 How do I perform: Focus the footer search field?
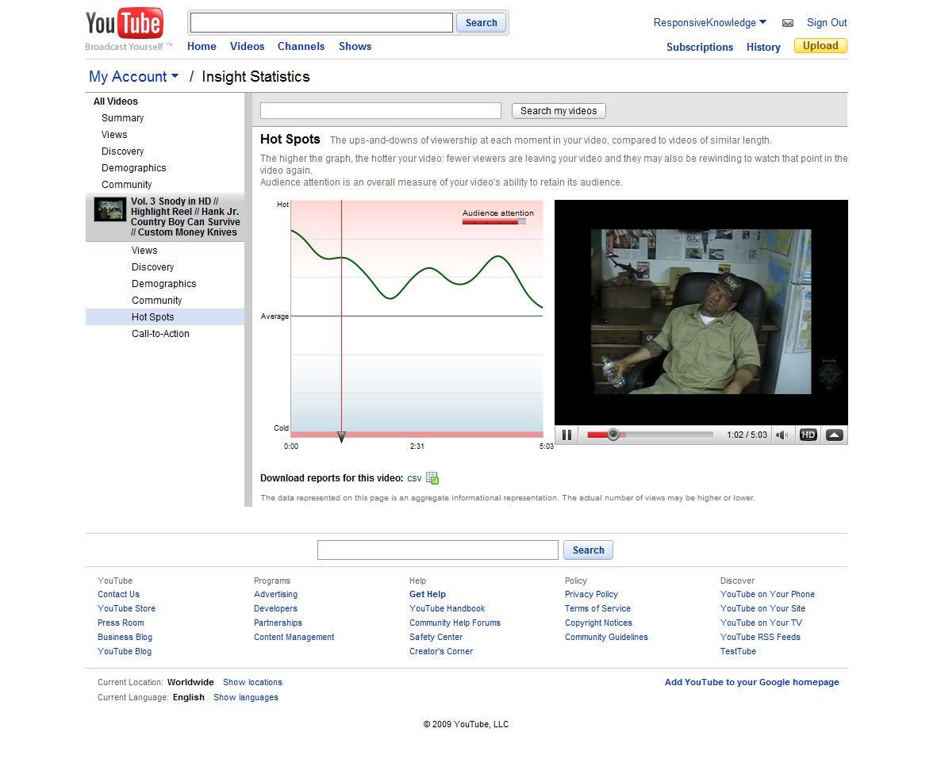437,550
